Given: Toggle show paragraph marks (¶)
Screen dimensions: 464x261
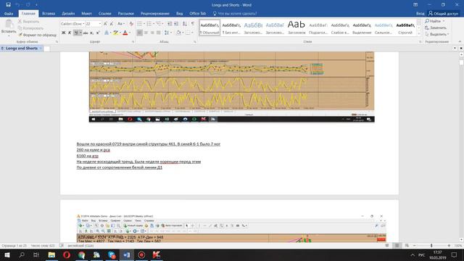Looking at the screenshot, I should [193, 24].
